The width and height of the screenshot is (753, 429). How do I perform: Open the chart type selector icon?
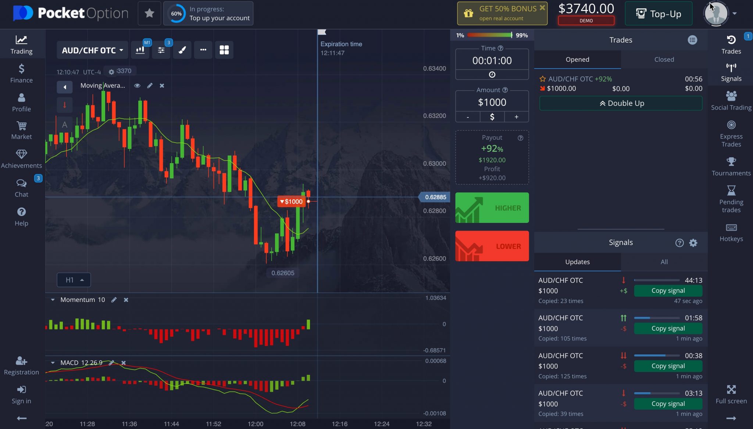(x=140, y=50)
